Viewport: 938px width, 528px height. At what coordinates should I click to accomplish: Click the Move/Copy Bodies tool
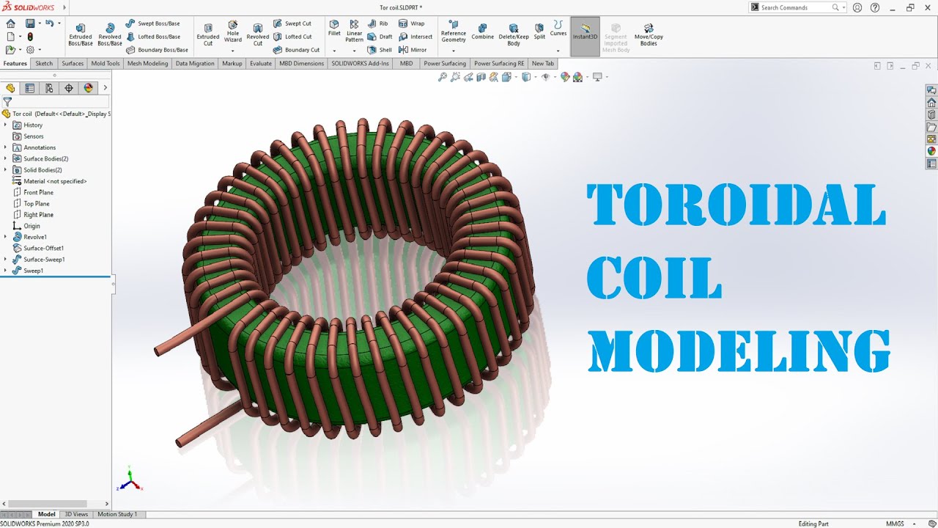pos(649,34)
